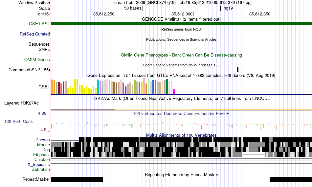Click the GSE1 GTEx expression label
The height and width of the screenshot is (187, 312).
[44, 87]
